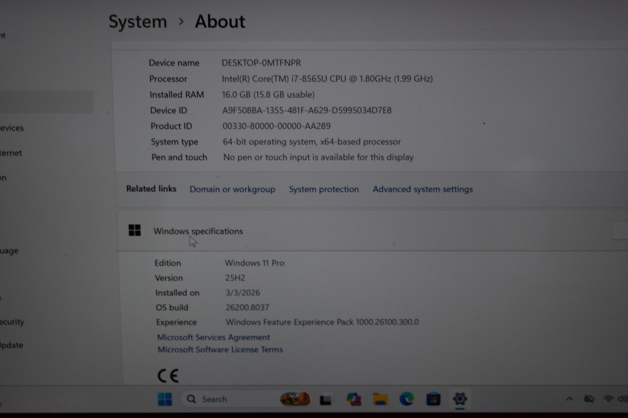Viewport: 628px width, 418px height.
Task: Click the search highlight image
Action: (295, 399)
